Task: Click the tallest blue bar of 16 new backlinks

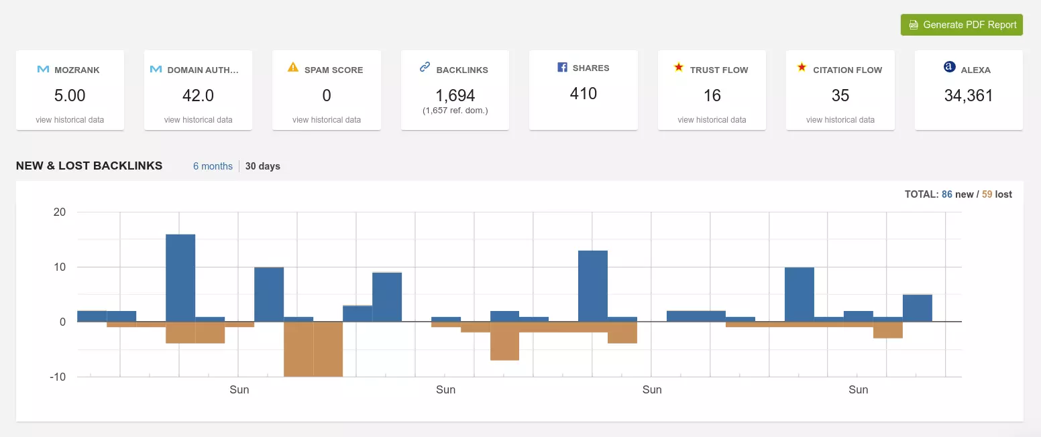Action: 180,278
